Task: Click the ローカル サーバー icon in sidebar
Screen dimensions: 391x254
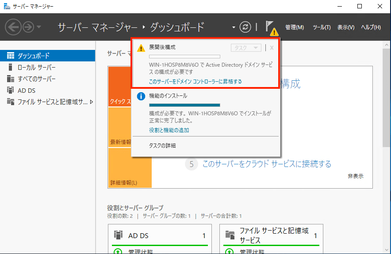Action: point(10,67)
